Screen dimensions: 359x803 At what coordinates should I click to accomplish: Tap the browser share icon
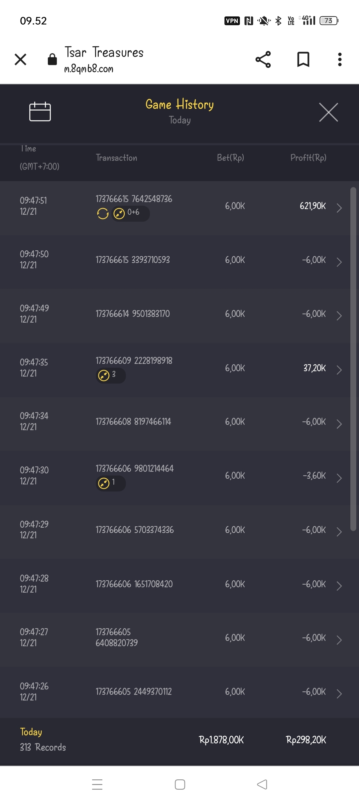click(263, 60)
